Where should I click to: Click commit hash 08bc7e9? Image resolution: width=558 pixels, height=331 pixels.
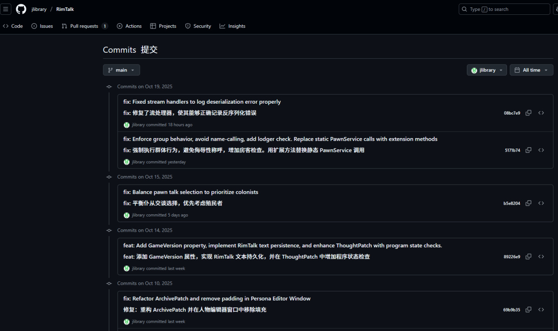pyautogui.click(x=512, y=113)
